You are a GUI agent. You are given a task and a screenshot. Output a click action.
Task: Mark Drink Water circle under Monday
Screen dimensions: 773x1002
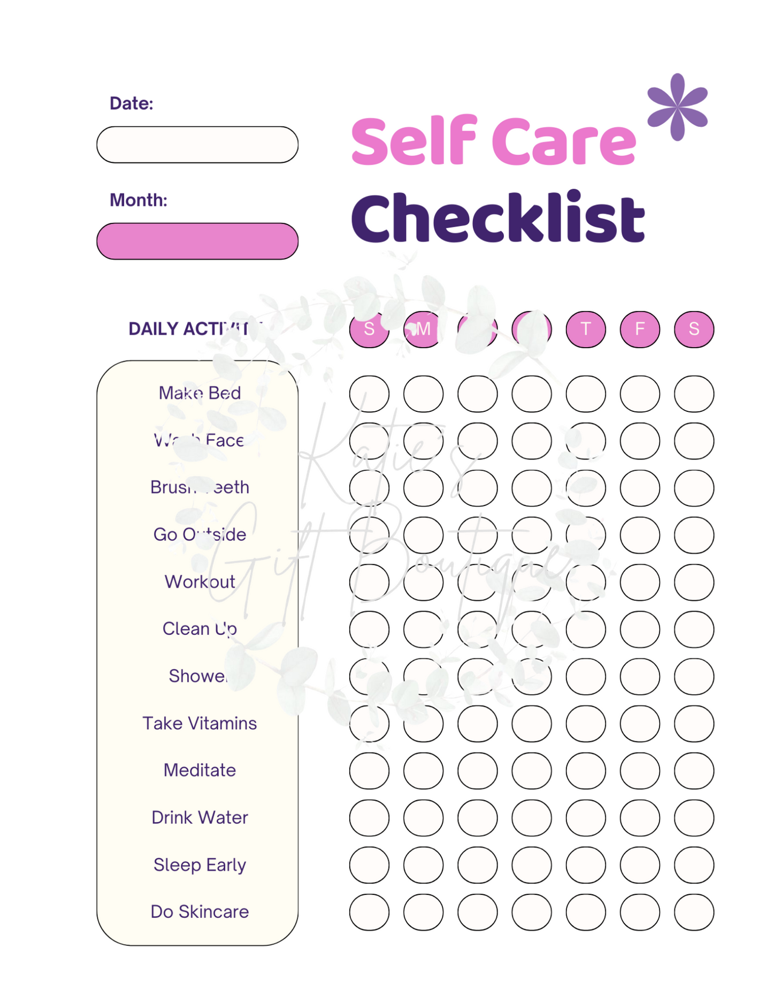tap(423, 817)
